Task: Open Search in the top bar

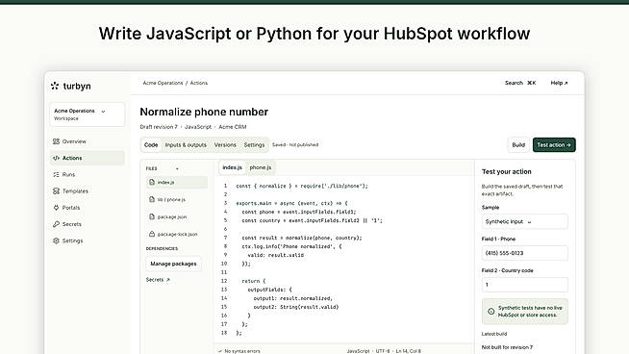Action: coord(520,83)
